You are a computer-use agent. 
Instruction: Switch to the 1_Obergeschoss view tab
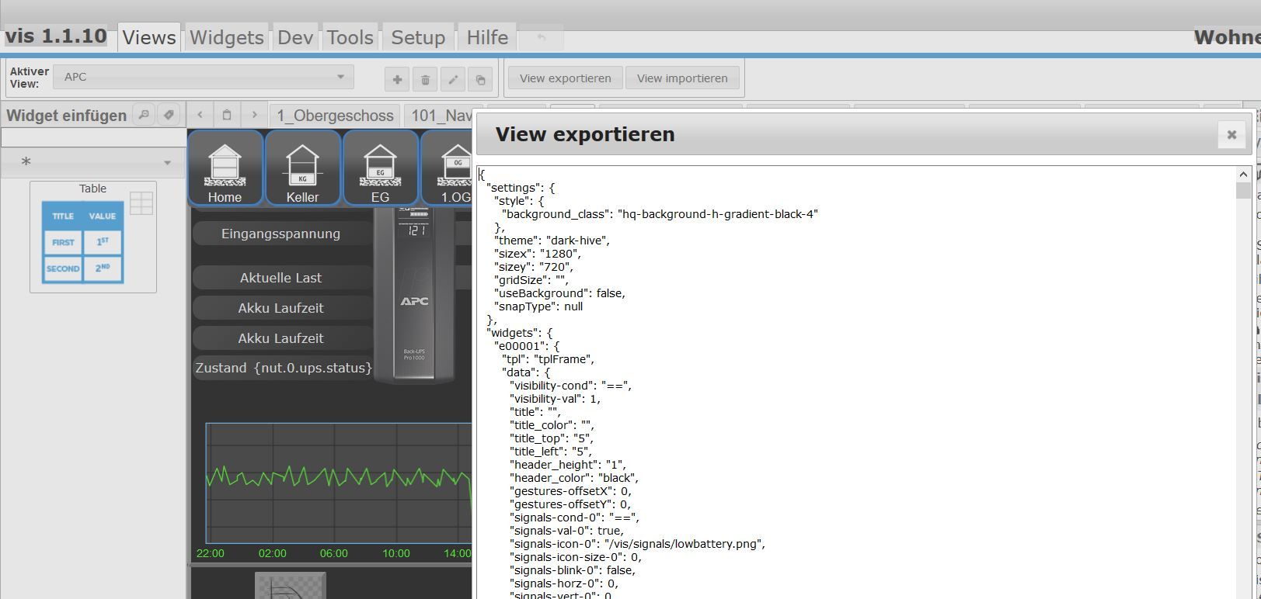[335, 116]
